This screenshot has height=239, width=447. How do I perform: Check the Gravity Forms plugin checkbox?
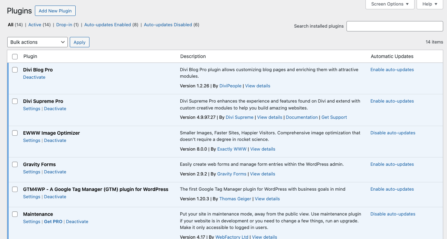pos(15,164)
